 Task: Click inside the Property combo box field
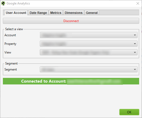89,44
